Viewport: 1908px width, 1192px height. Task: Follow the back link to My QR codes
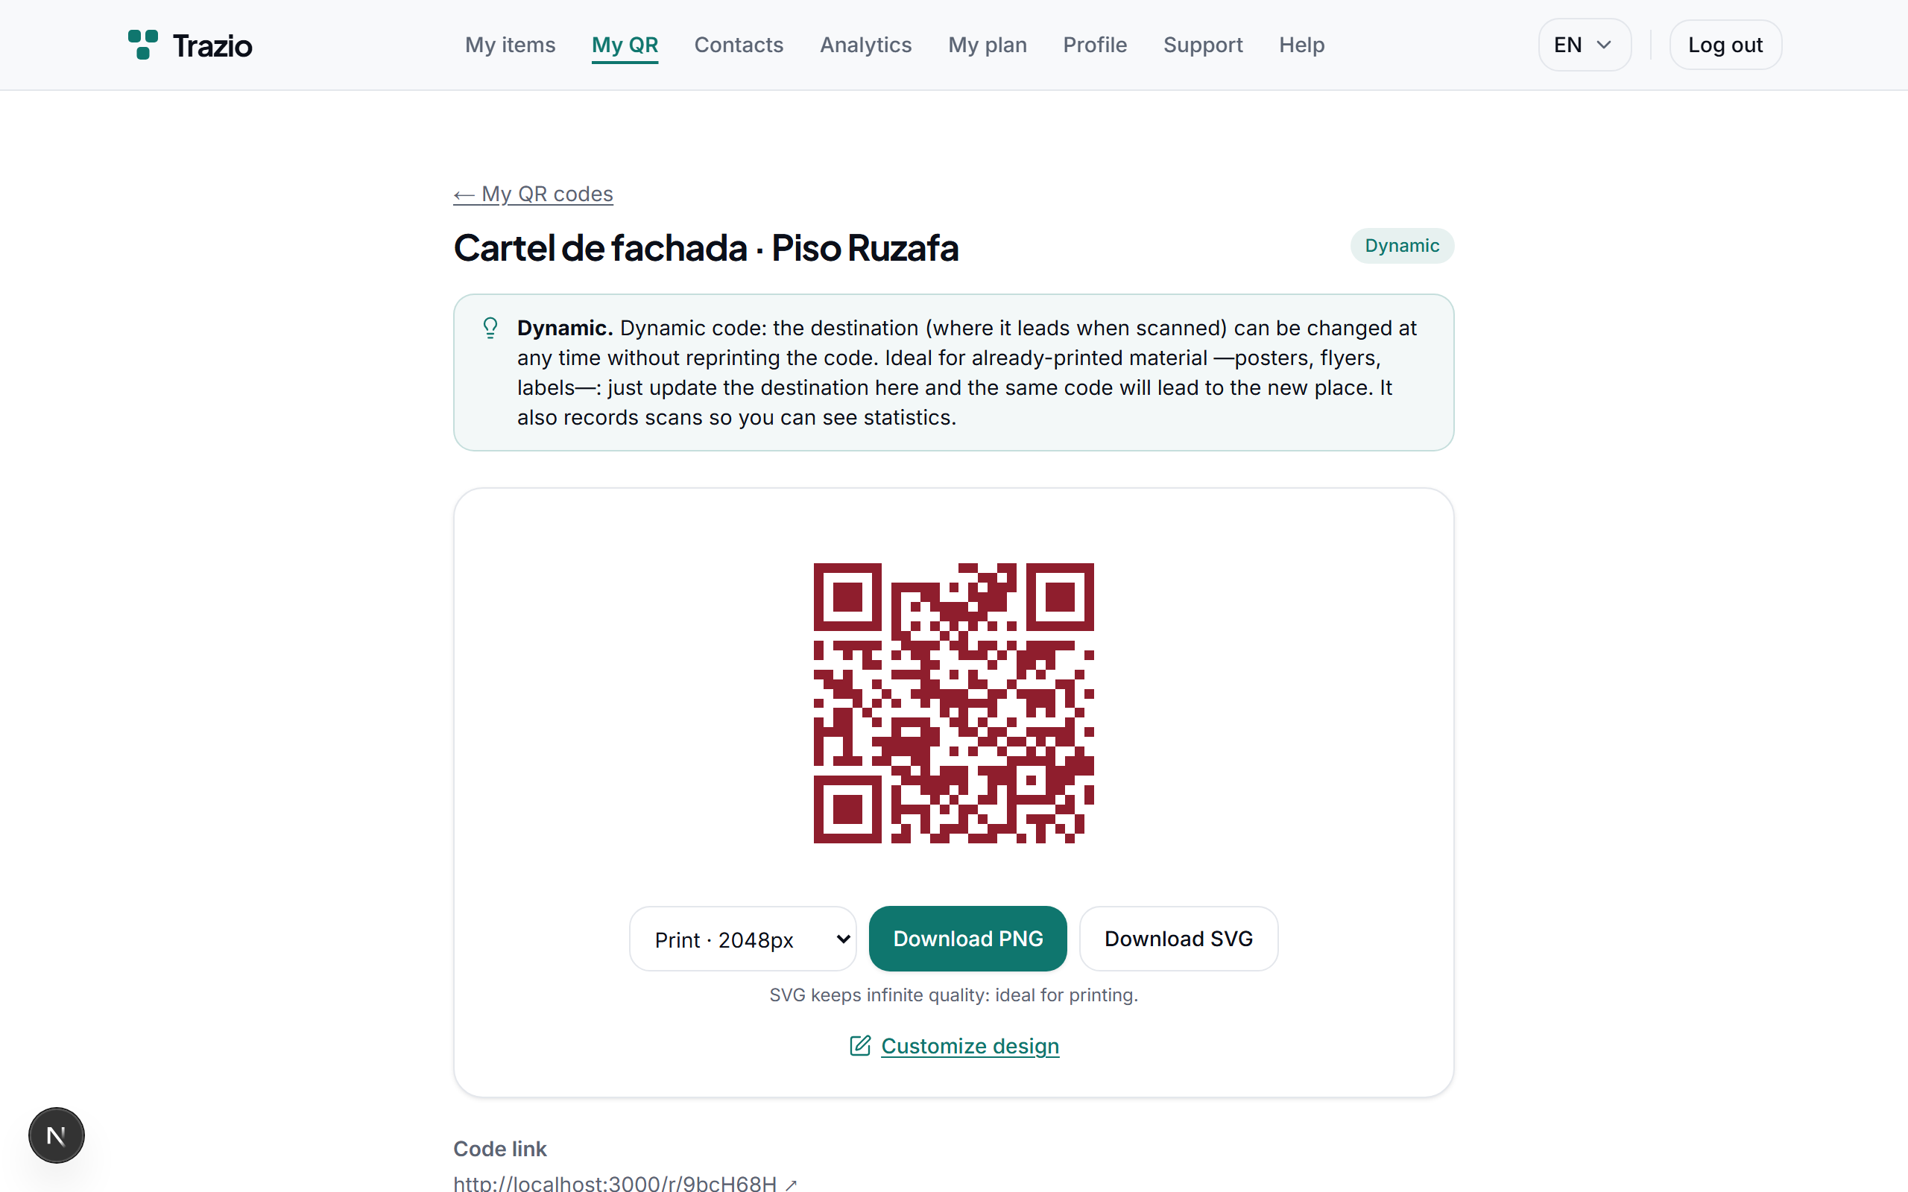(533, 194)
